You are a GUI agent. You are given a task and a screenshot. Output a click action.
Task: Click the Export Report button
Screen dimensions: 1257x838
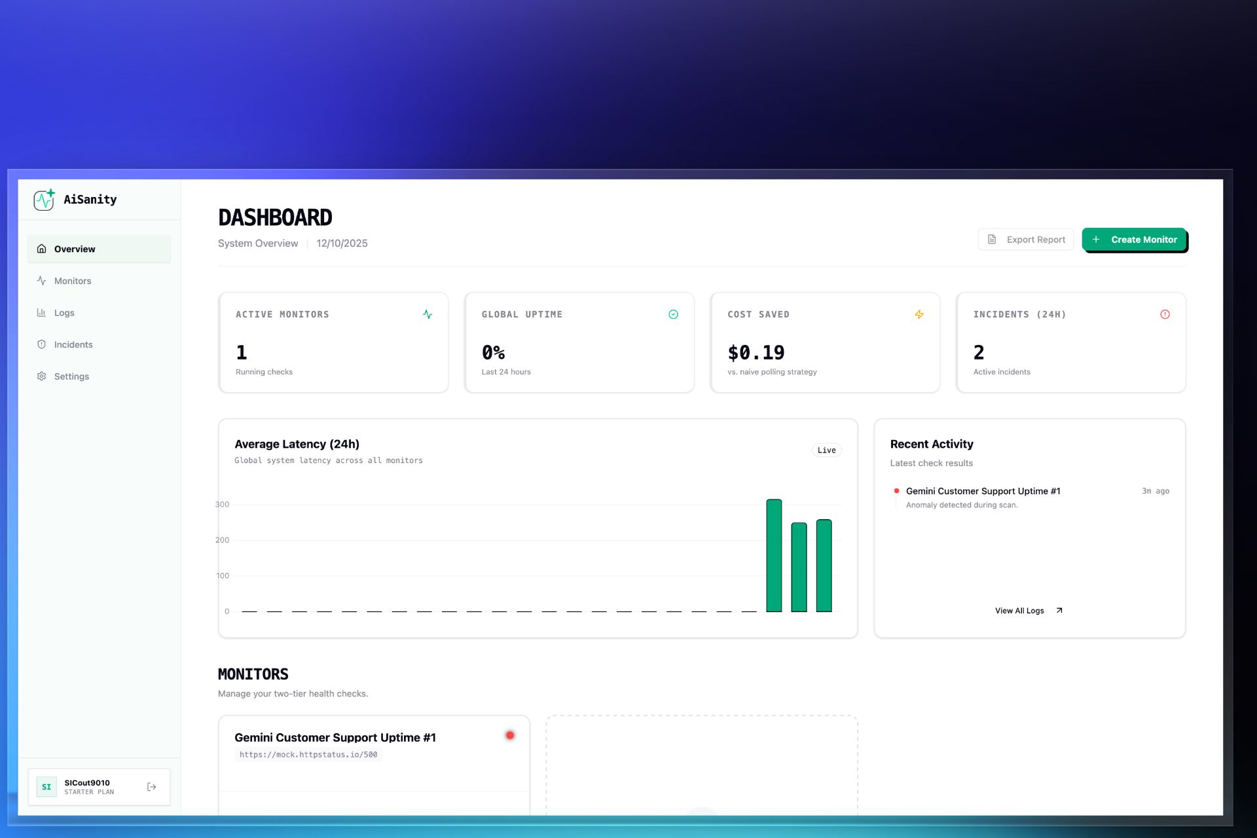tap(1026, 240)
